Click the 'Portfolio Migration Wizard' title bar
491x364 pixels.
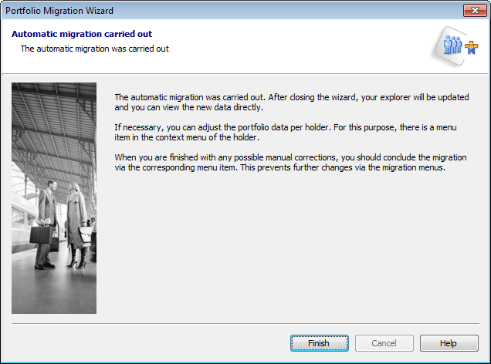[154, 10]
